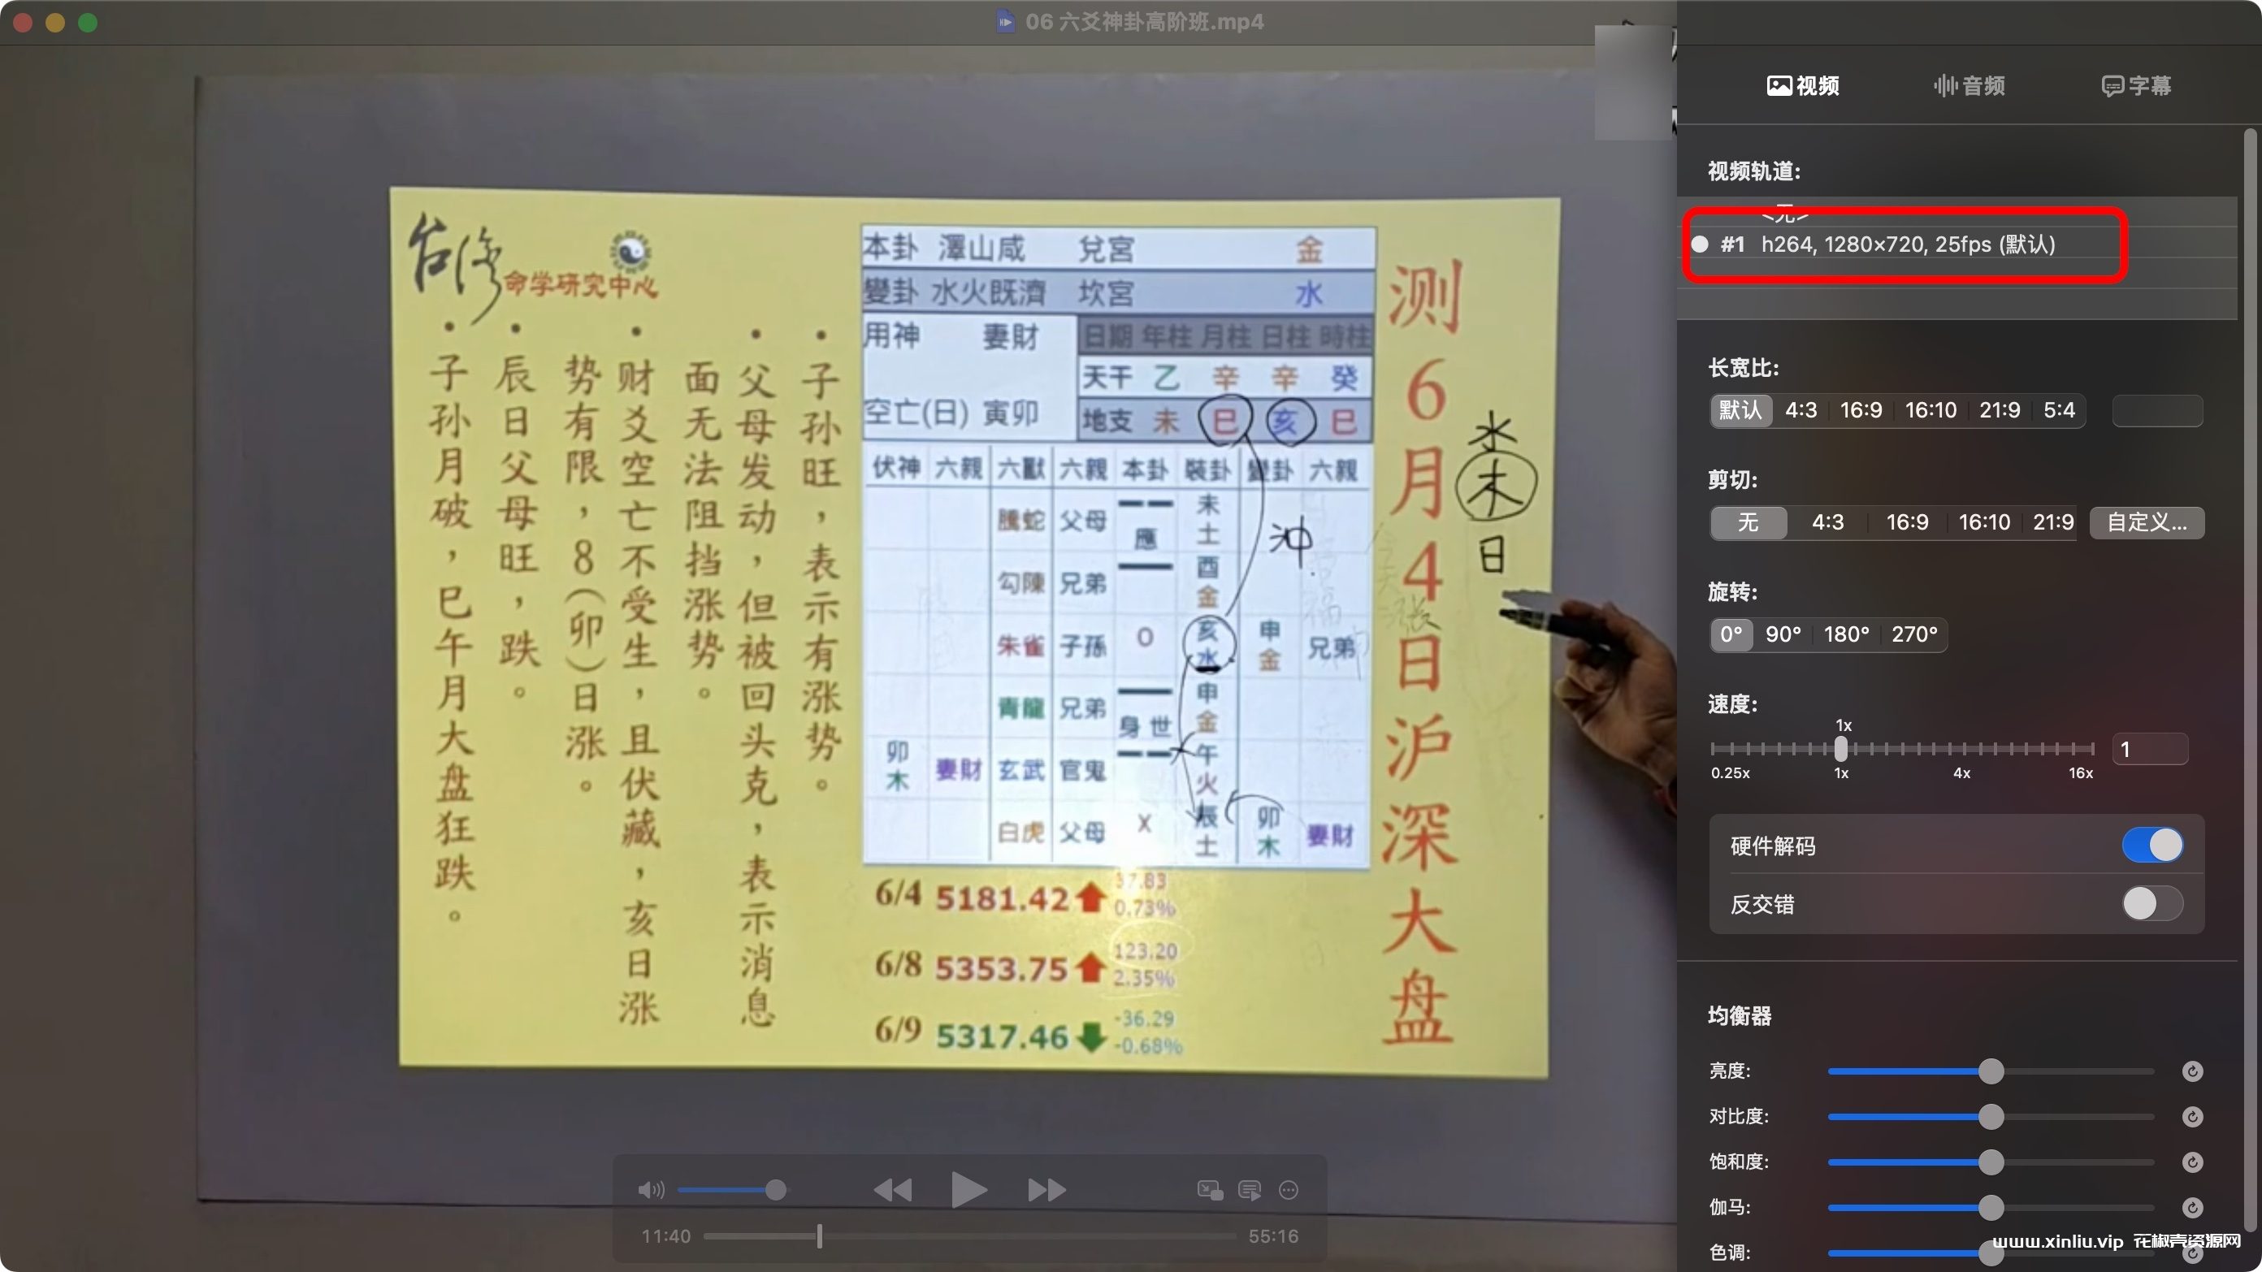
Task: Select video track #1 h264 radio button
Action: click(1700, 245)
